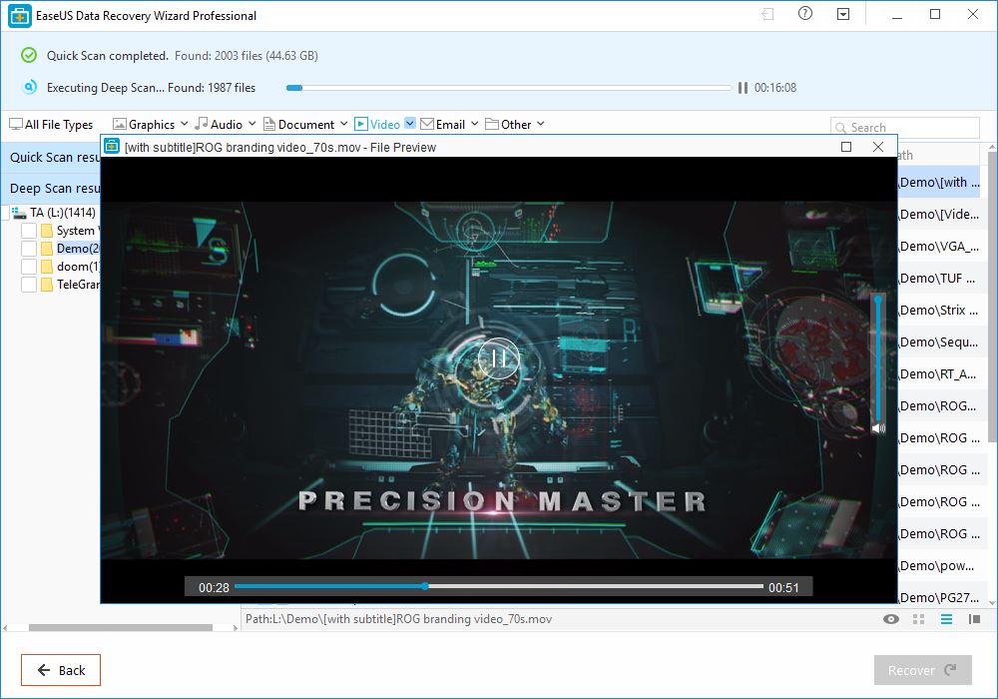Switch to the thumbnail grid view icon
This screenshot has height=699, width=998.
(918, 619)
